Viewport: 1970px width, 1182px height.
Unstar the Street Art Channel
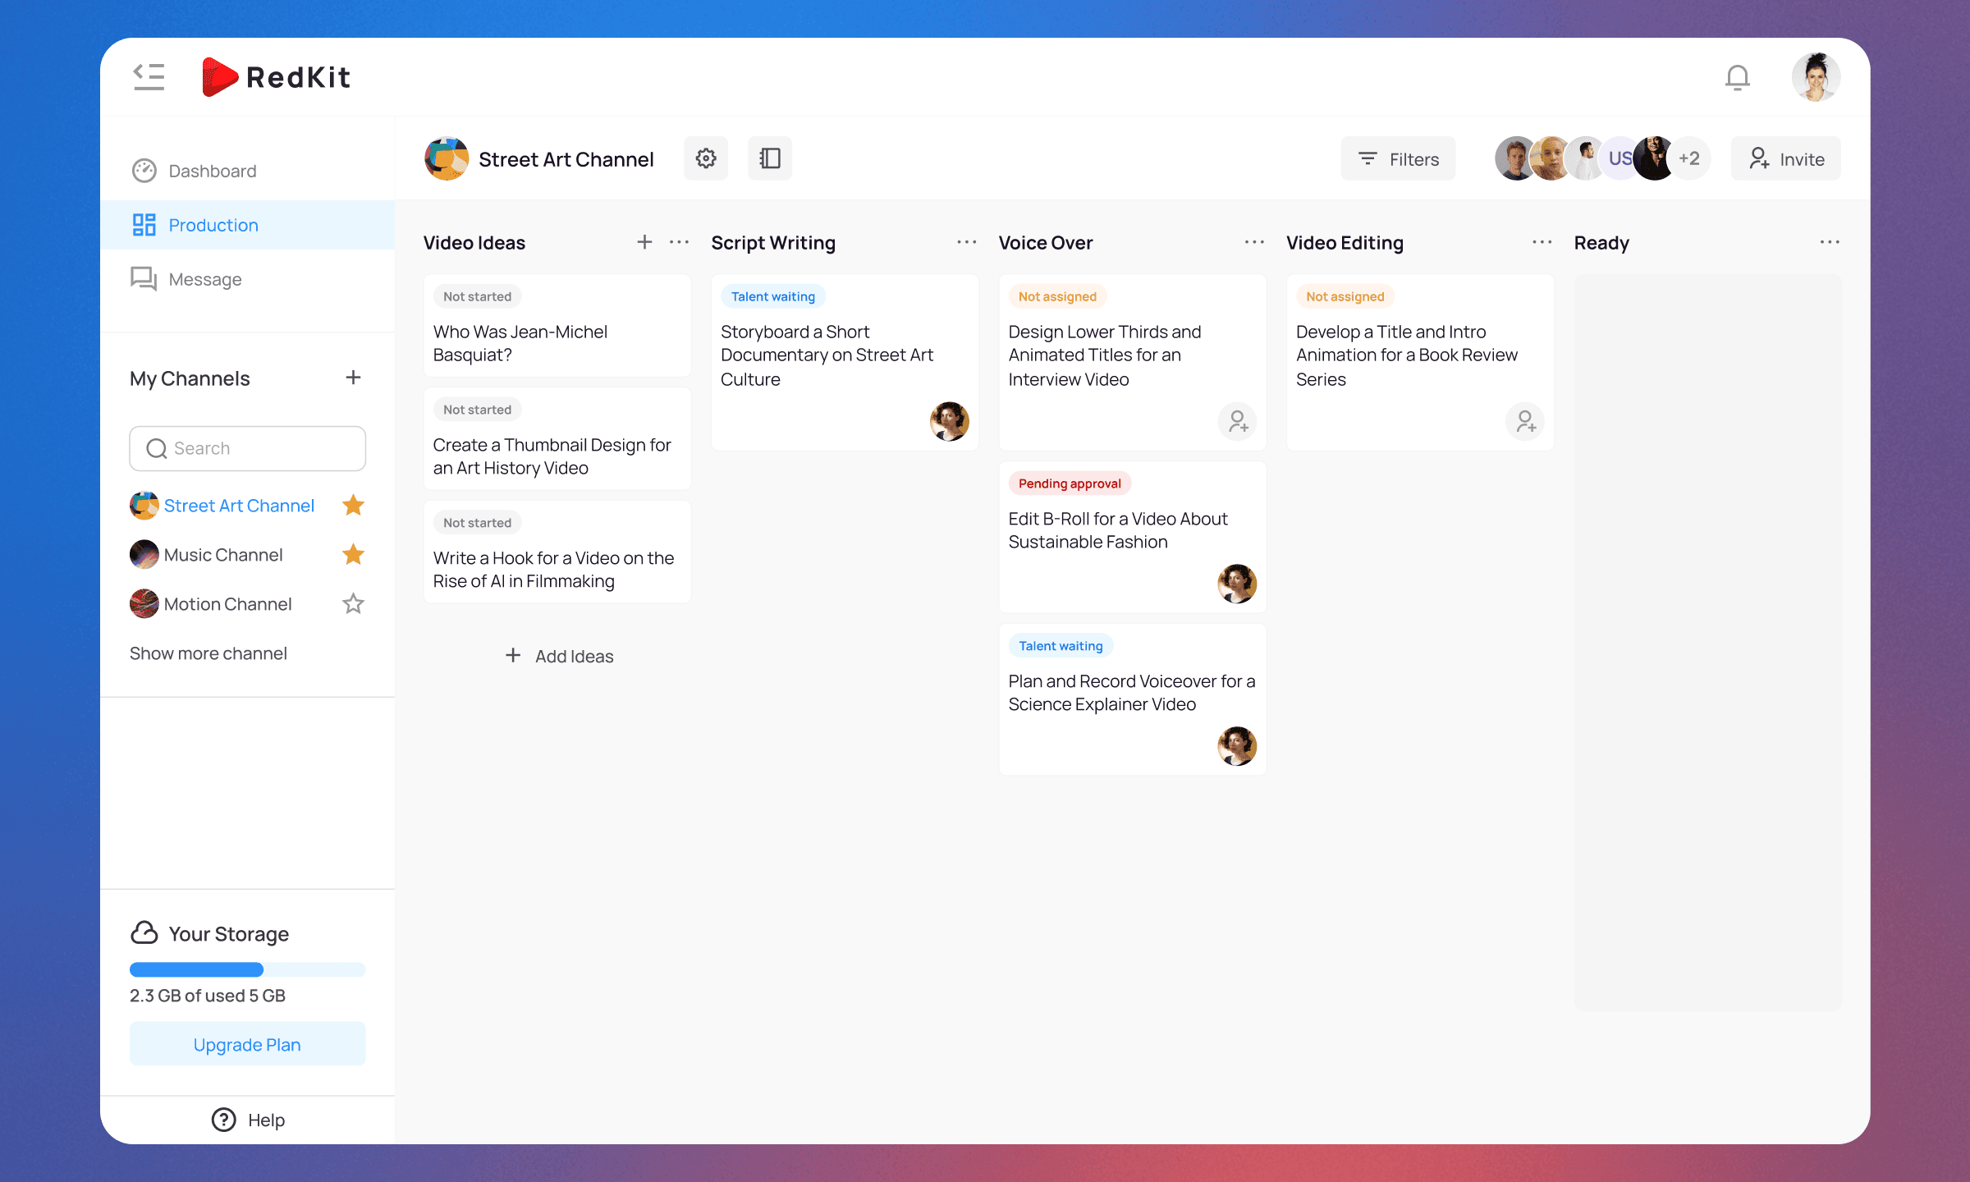(x=353, y=506)
